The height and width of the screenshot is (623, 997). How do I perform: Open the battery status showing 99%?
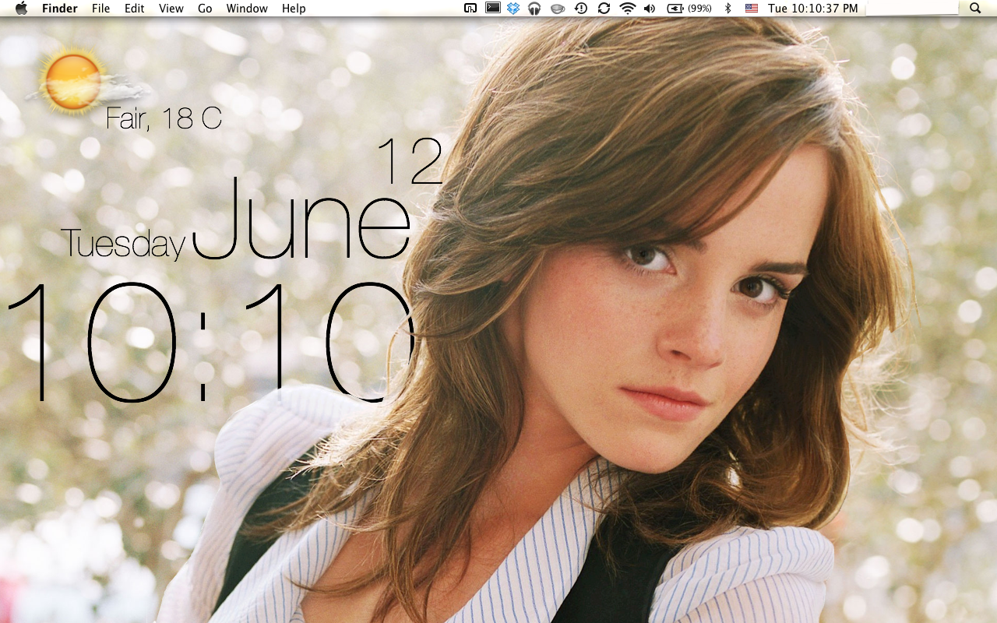689,9
